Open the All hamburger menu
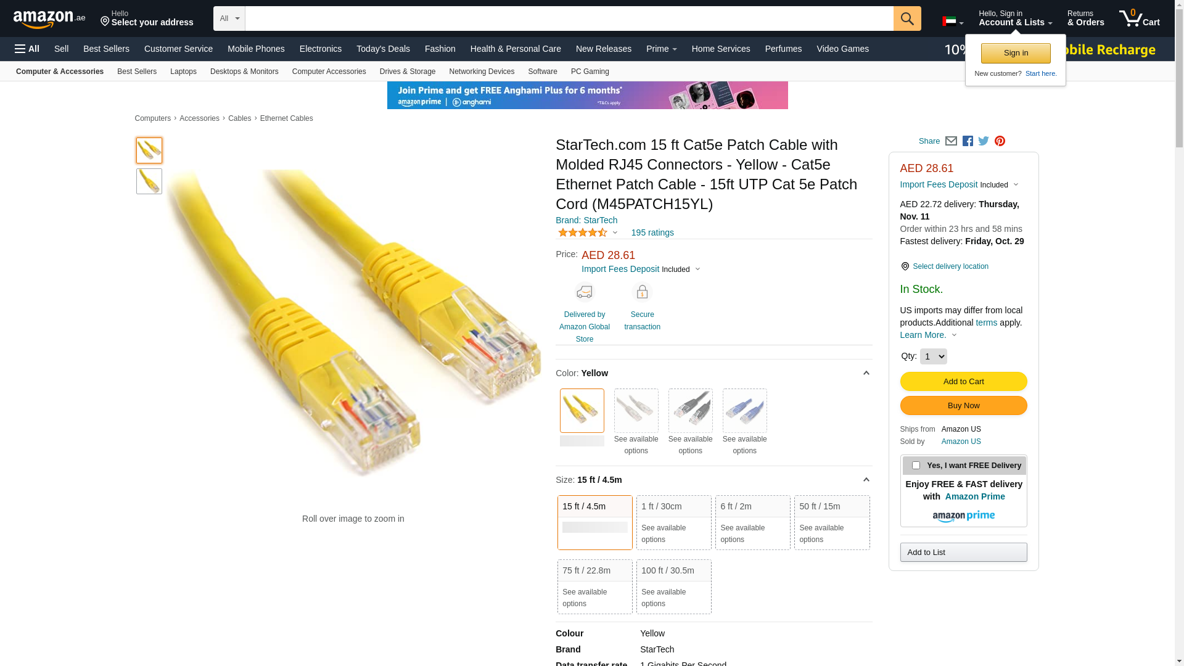The image size is (1184, 666). pyautogui.click(x=27, y=49)
